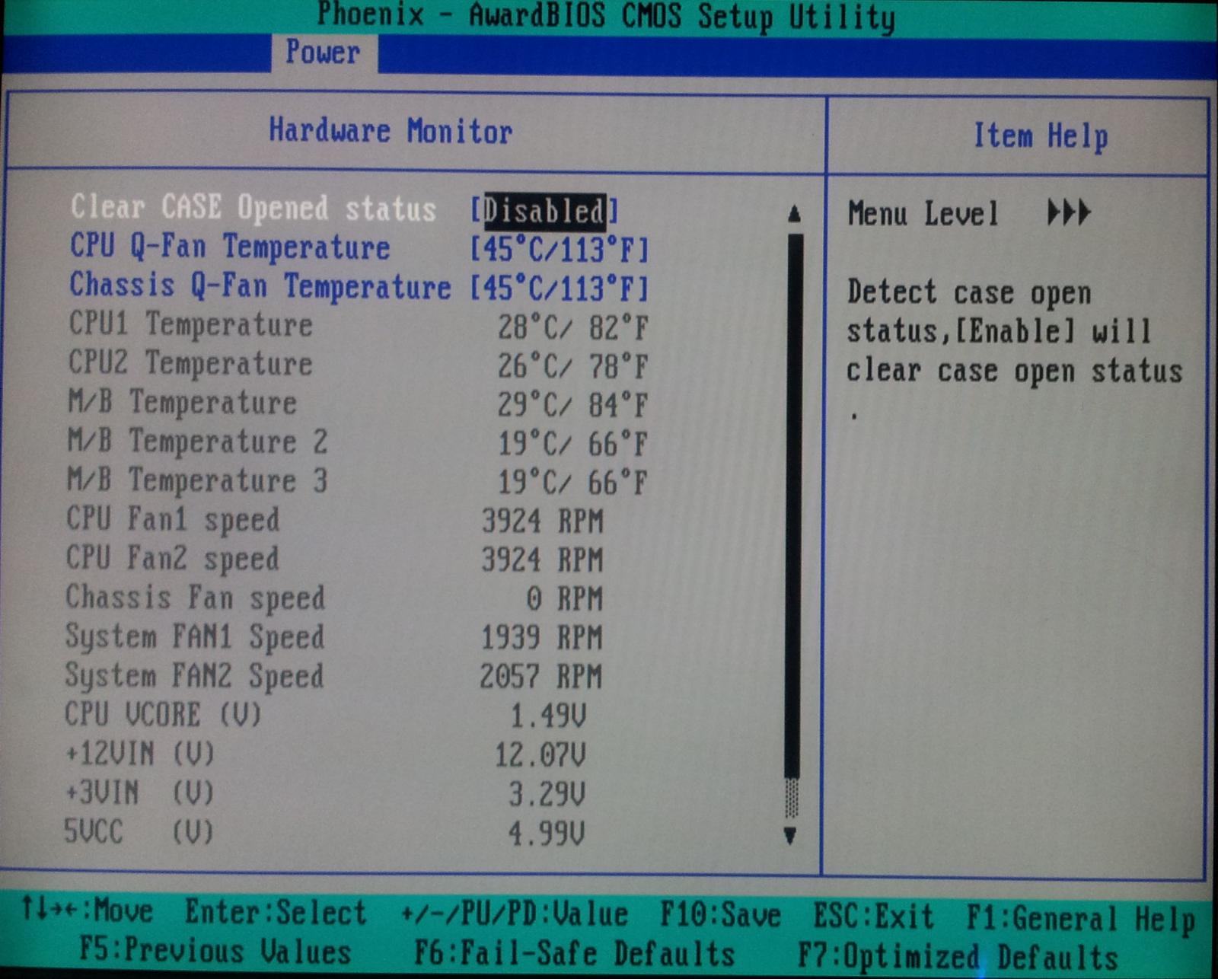Click the 0 RPM chassis fan value

(564, 599)
